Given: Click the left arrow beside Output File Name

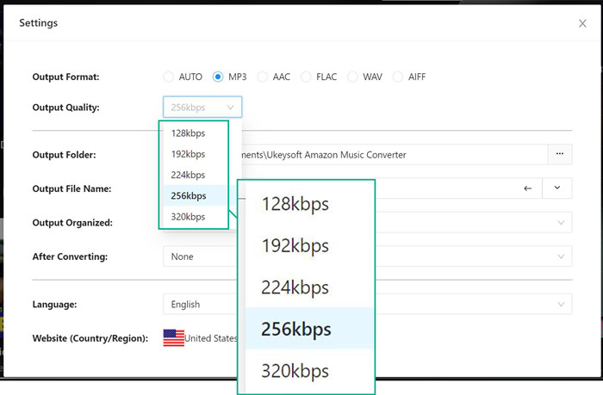Looking at the screenshot, I should coord(528,188).
